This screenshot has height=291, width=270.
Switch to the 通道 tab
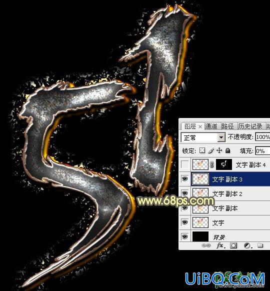tap(211, 126)
